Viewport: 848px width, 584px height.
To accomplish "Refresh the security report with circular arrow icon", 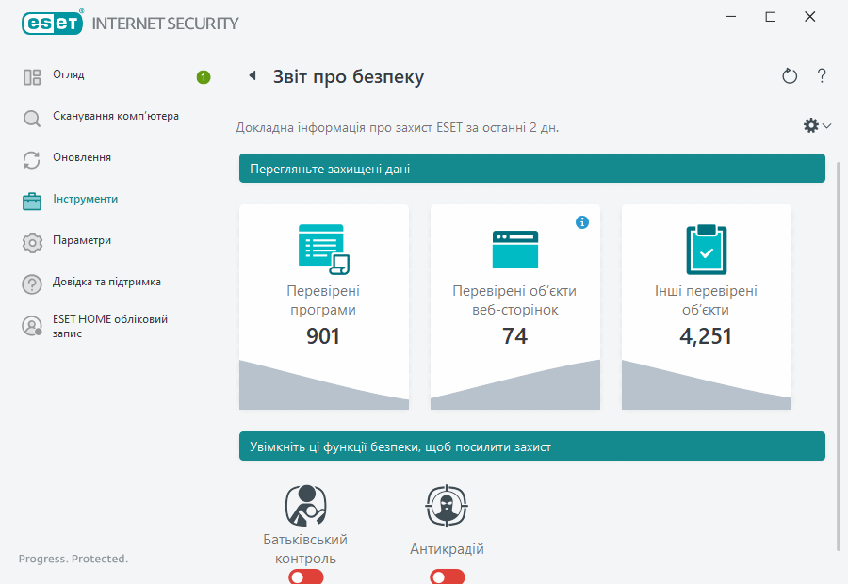I will pyautogui.click(x=790, y=76).
